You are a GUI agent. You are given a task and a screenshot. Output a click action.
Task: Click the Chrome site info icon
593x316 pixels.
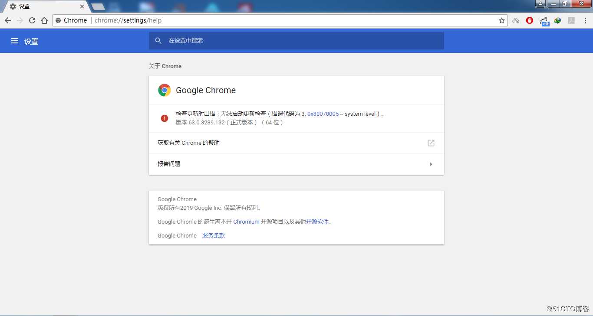pos(59,20)
